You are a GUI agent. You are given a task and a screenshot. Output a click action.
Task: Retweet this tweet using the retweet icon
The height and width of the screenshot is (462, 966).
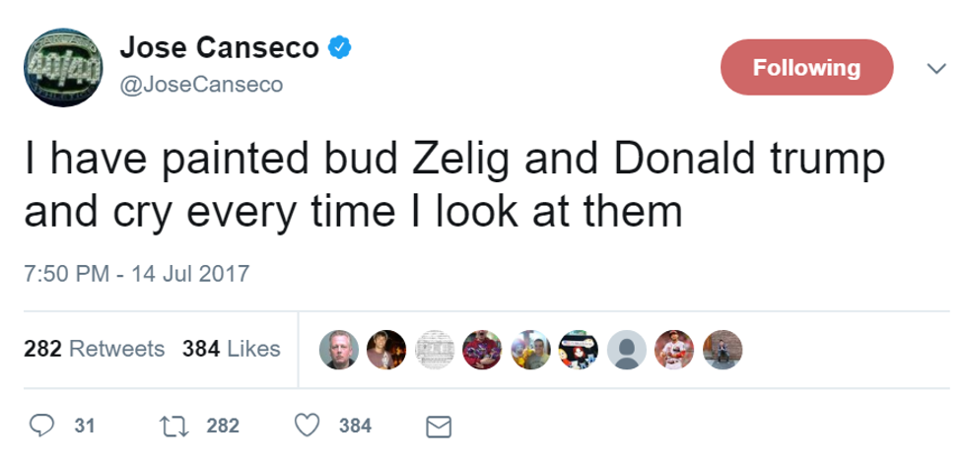coord(173,426)
